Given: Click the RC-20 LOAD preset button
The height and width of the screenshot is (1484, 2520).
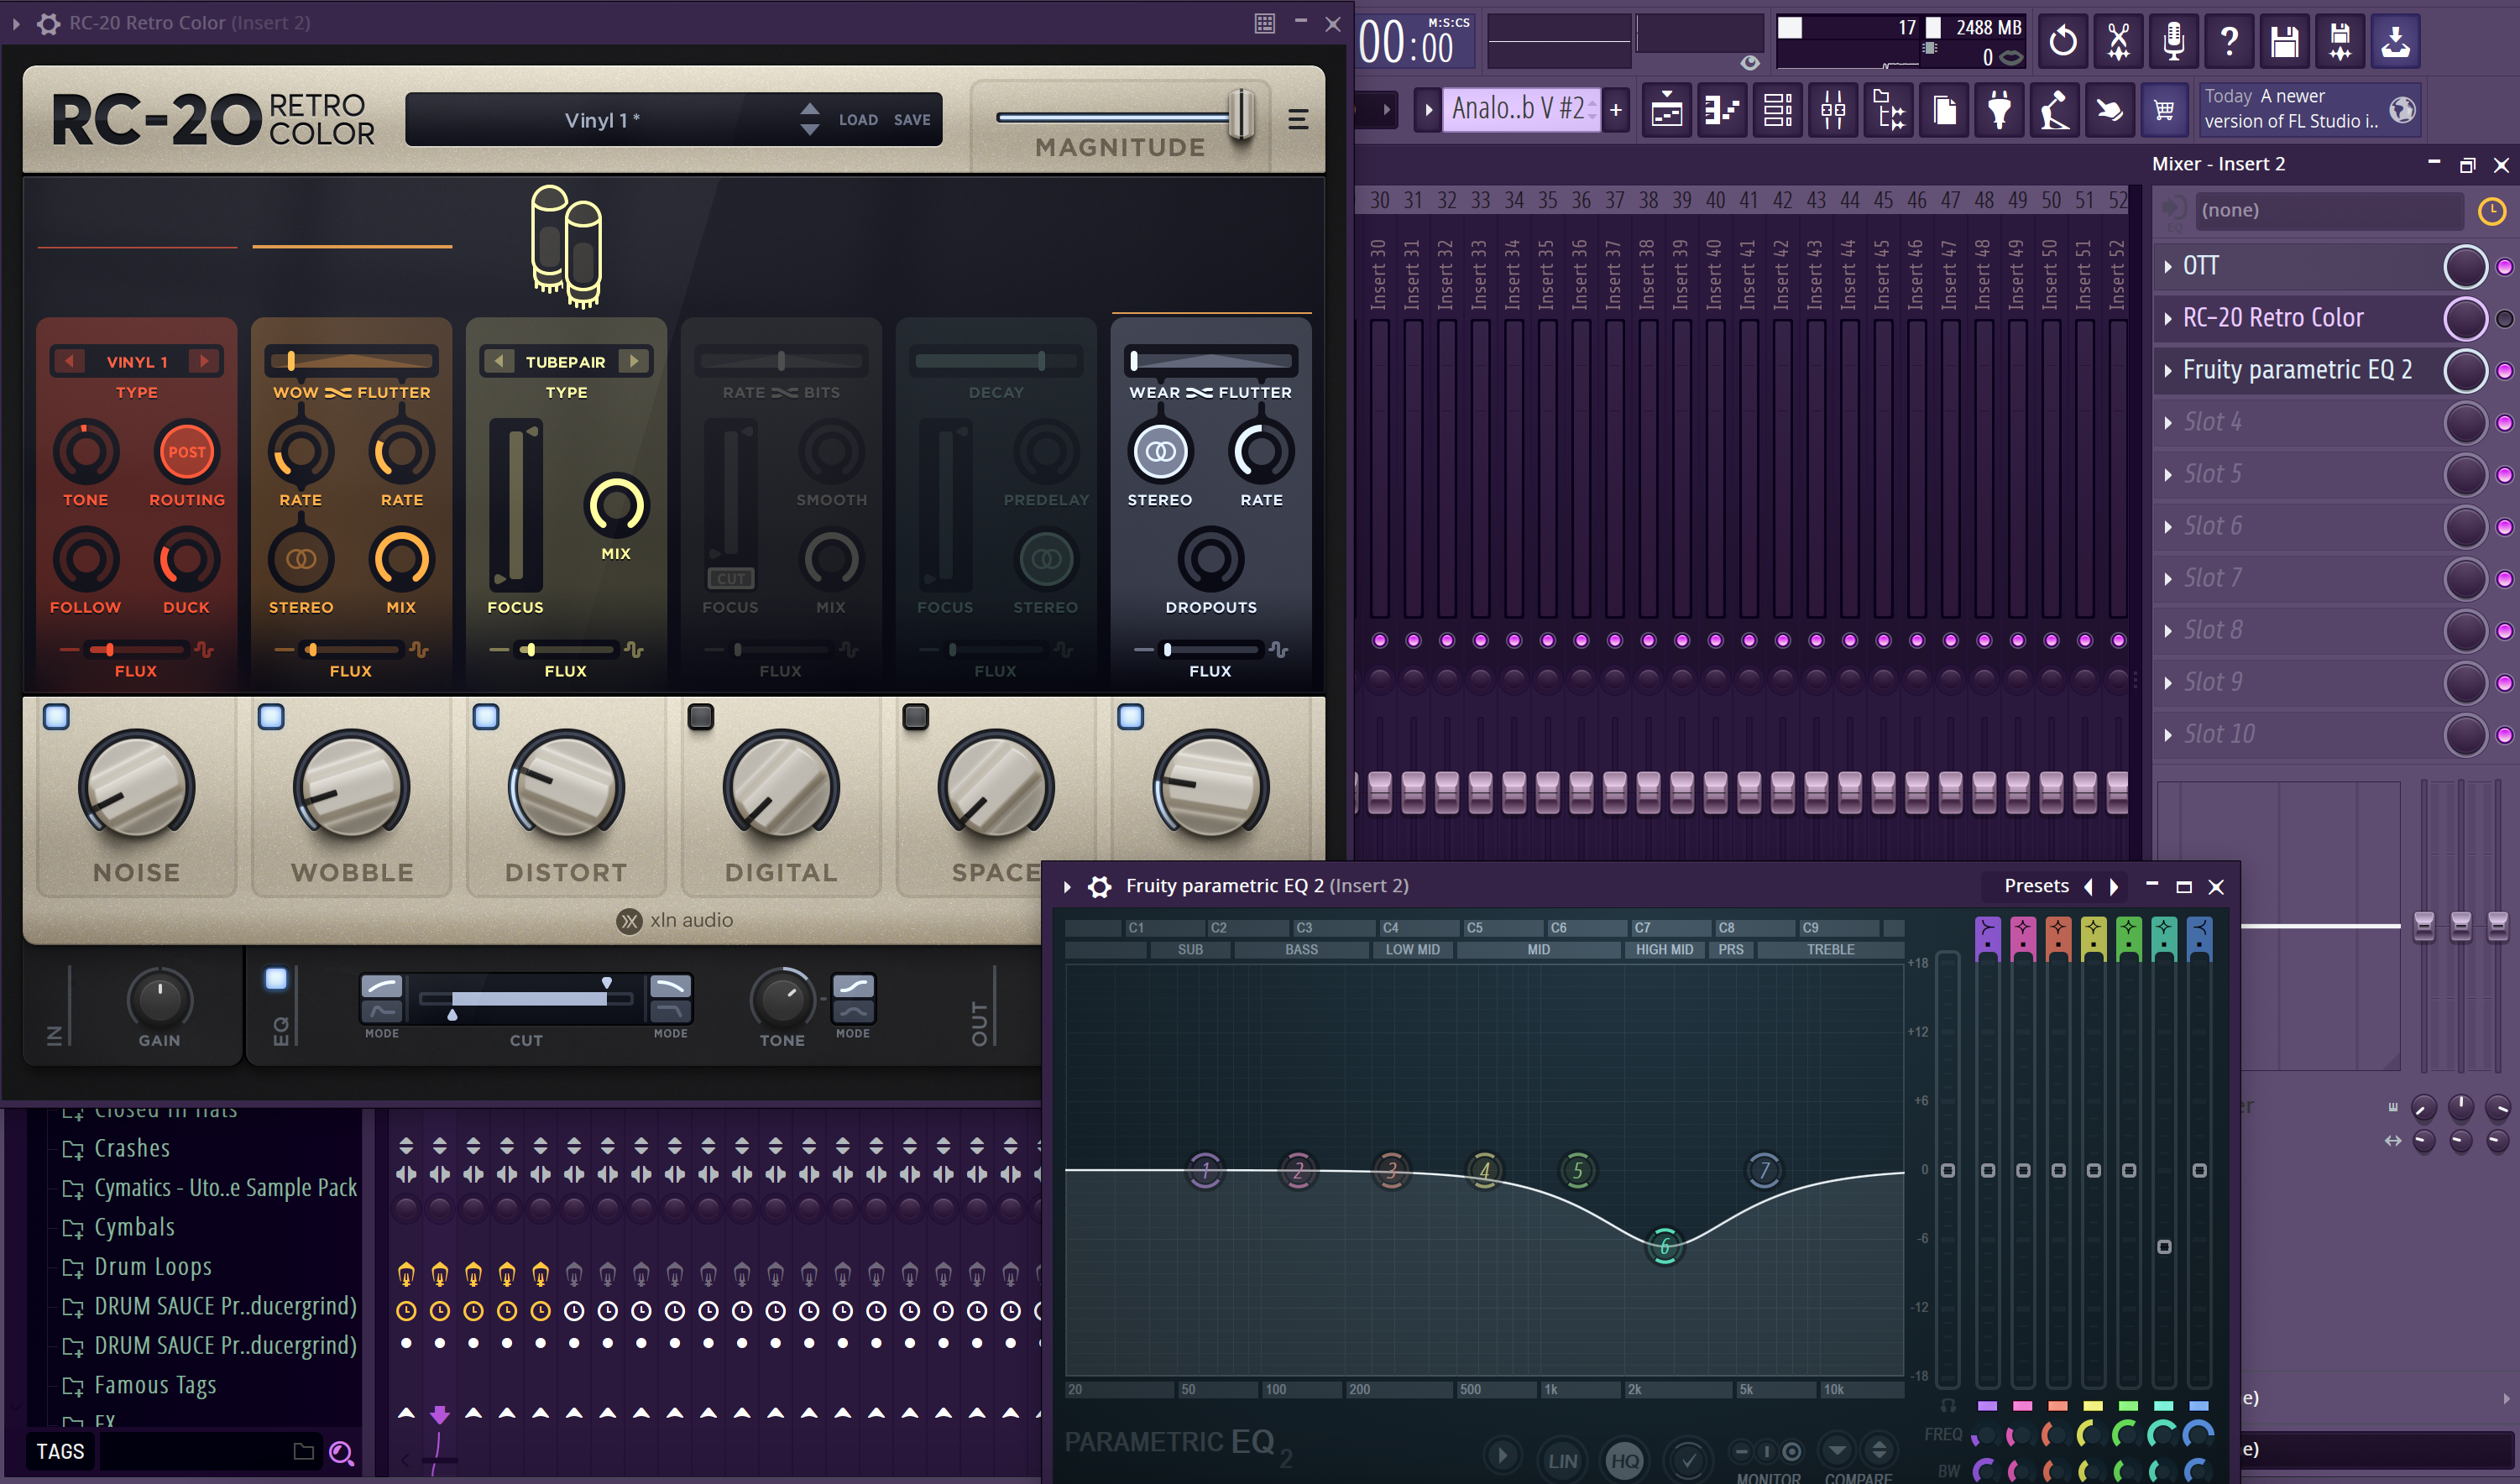Looking at the screenshot, I should [858, 120].
